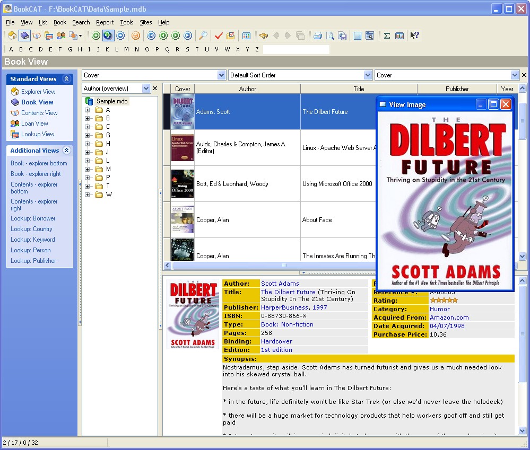Image resolution: width=530 pixels, height=450 pixels.
Task: Click the orange circular refresh icon
Action: [x=136, y=36]
